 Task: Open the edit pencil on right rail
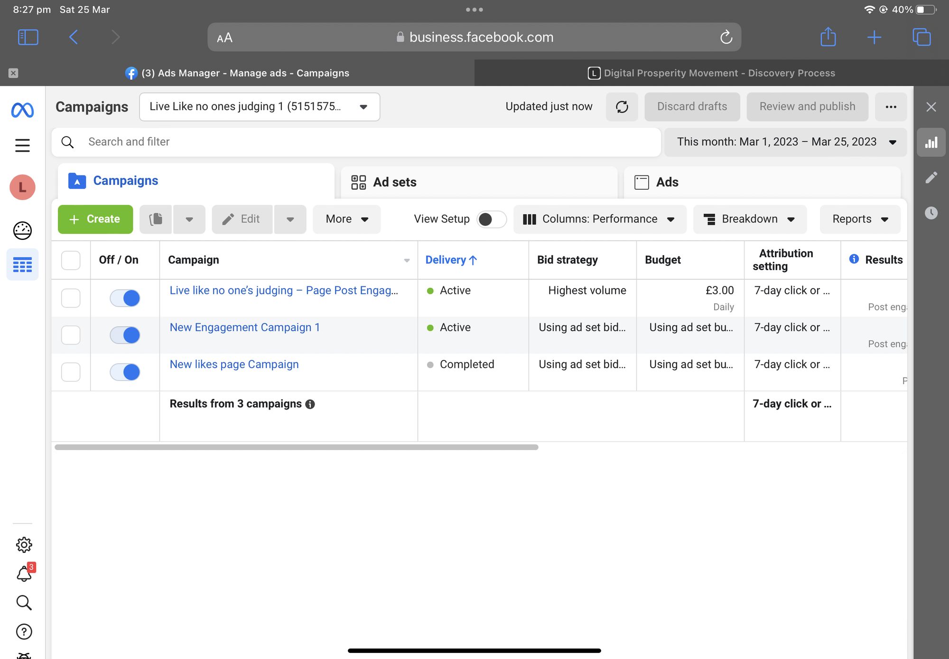click(931, 177)
